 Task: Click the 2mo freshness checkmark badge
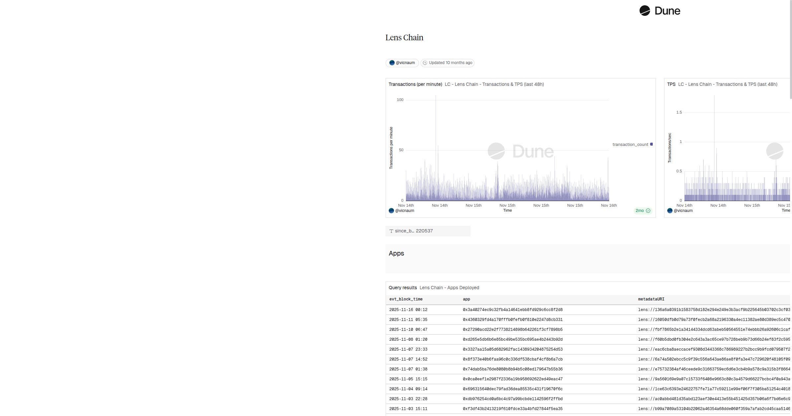[x=643, y=211]
